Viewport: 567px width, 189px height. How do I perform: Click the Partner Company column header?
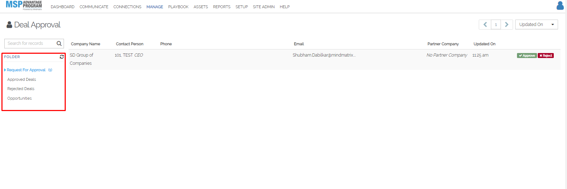pyautogui.click(x=443, y=44)
